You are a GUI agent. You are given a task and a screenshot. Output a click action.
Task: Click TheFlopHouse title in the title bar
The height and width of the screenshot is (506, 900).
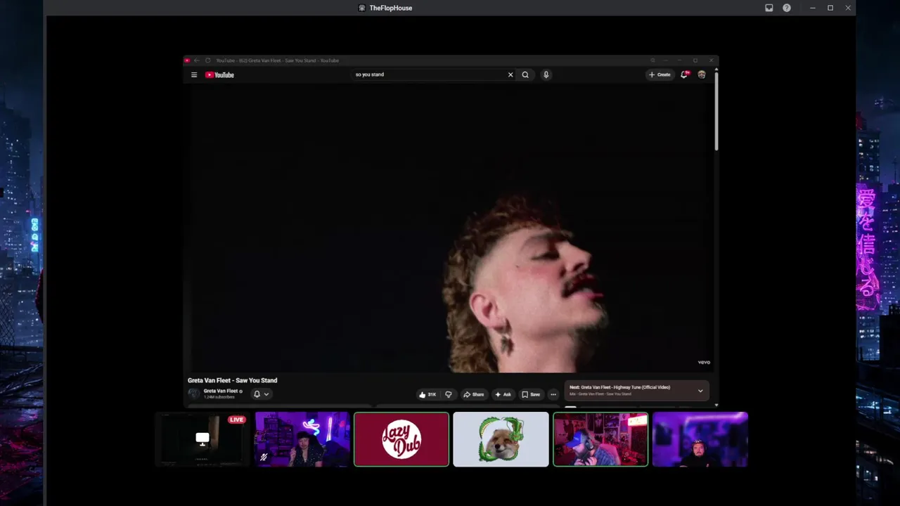click(x=391, y=8)
